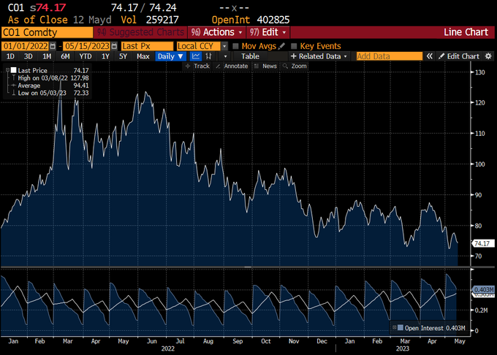The image size is (497, 355).
Task: Click the Average 94.41 legend row
Action: [53, 85]
